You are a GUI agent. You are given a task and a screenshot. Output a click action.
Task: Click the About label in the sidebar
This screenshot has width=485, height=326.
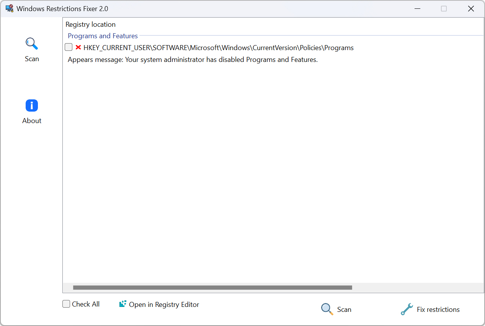pos(31,120)
